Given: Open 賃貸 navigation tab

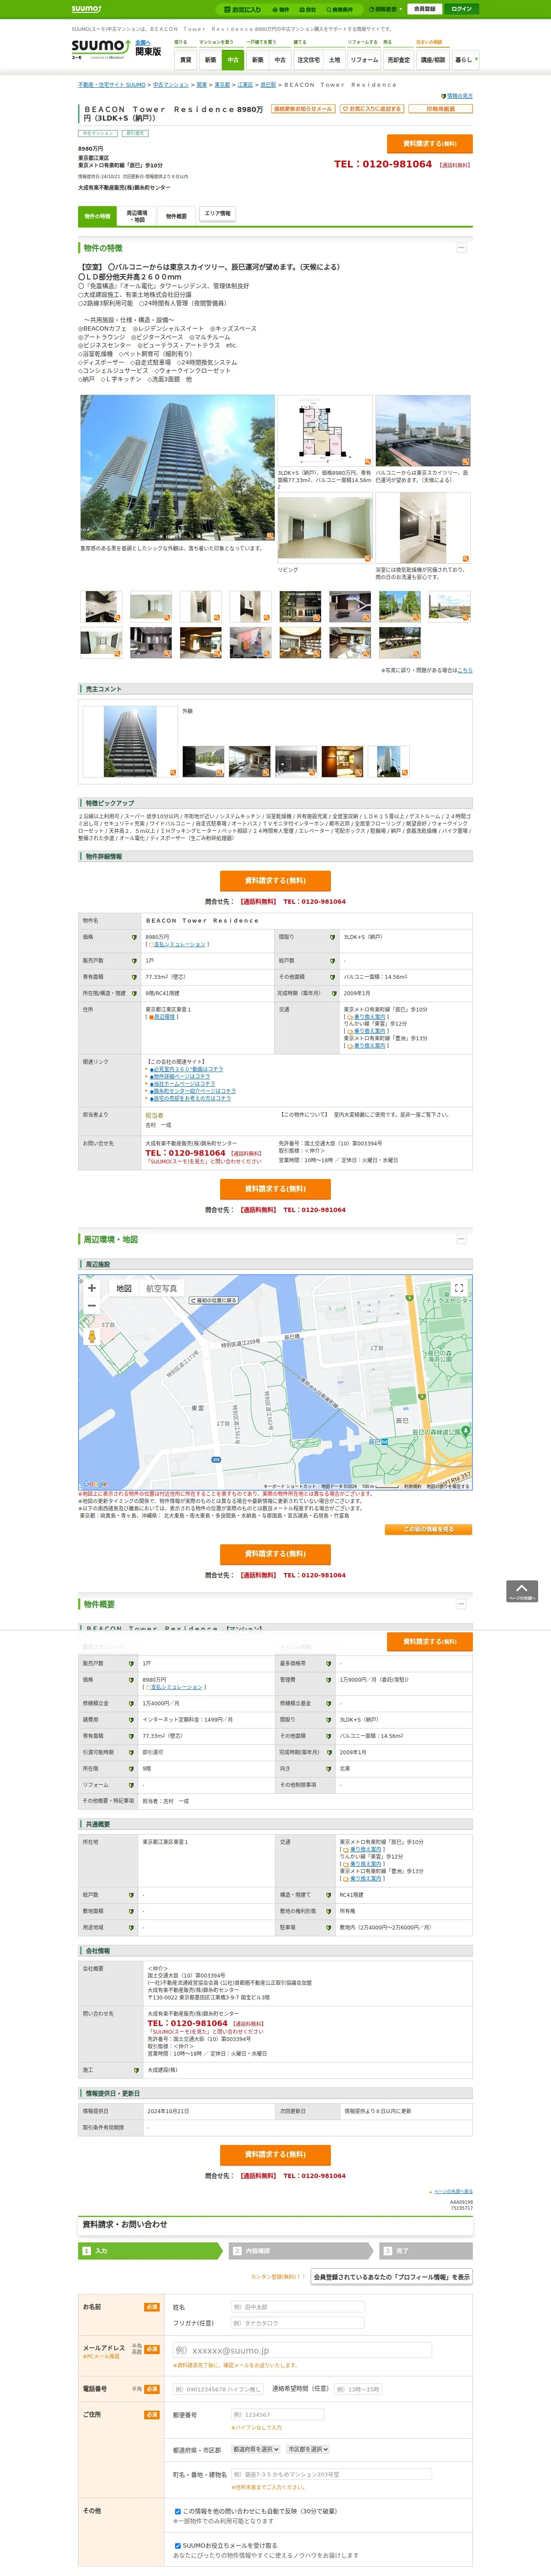Looking at the screenshot, I should pos(185,60).
